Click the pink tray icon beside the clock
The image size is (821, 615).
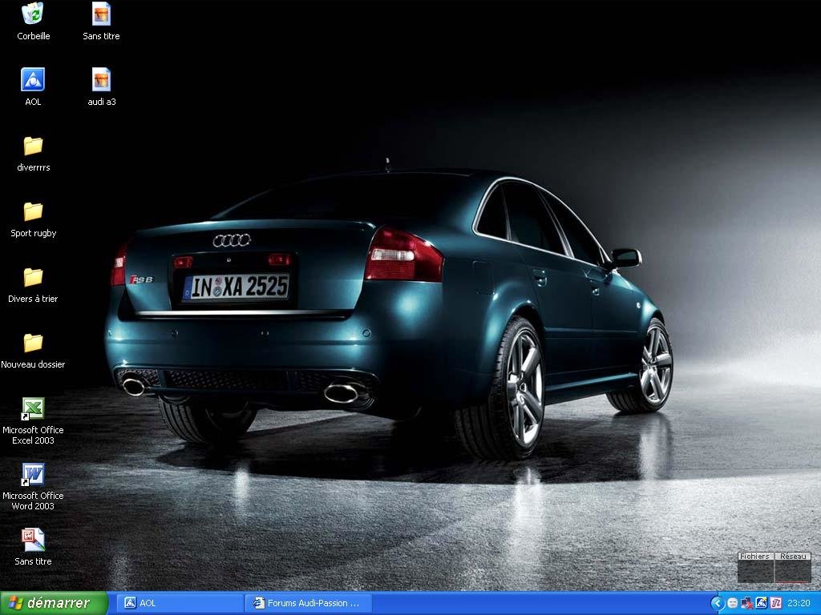pos(776,603)
